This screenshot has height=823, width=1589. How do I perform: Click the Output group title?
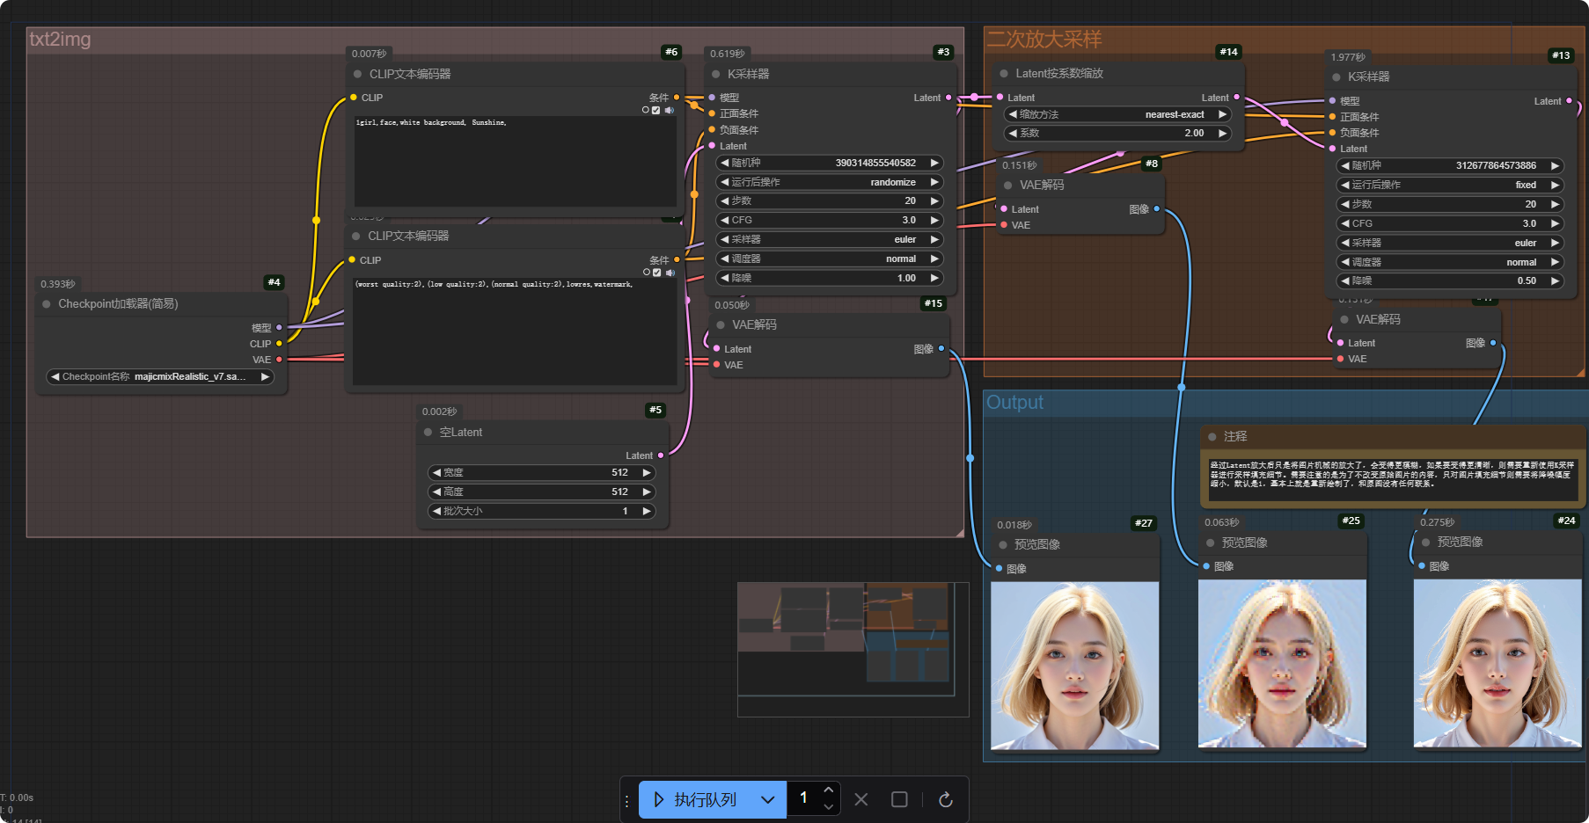1014,403
